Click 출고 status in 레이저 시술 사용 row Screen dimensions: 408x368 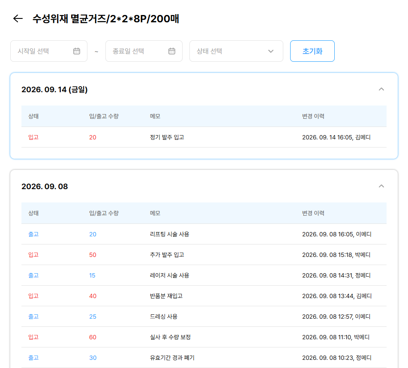pyautogui.click(x=33, y=275)
